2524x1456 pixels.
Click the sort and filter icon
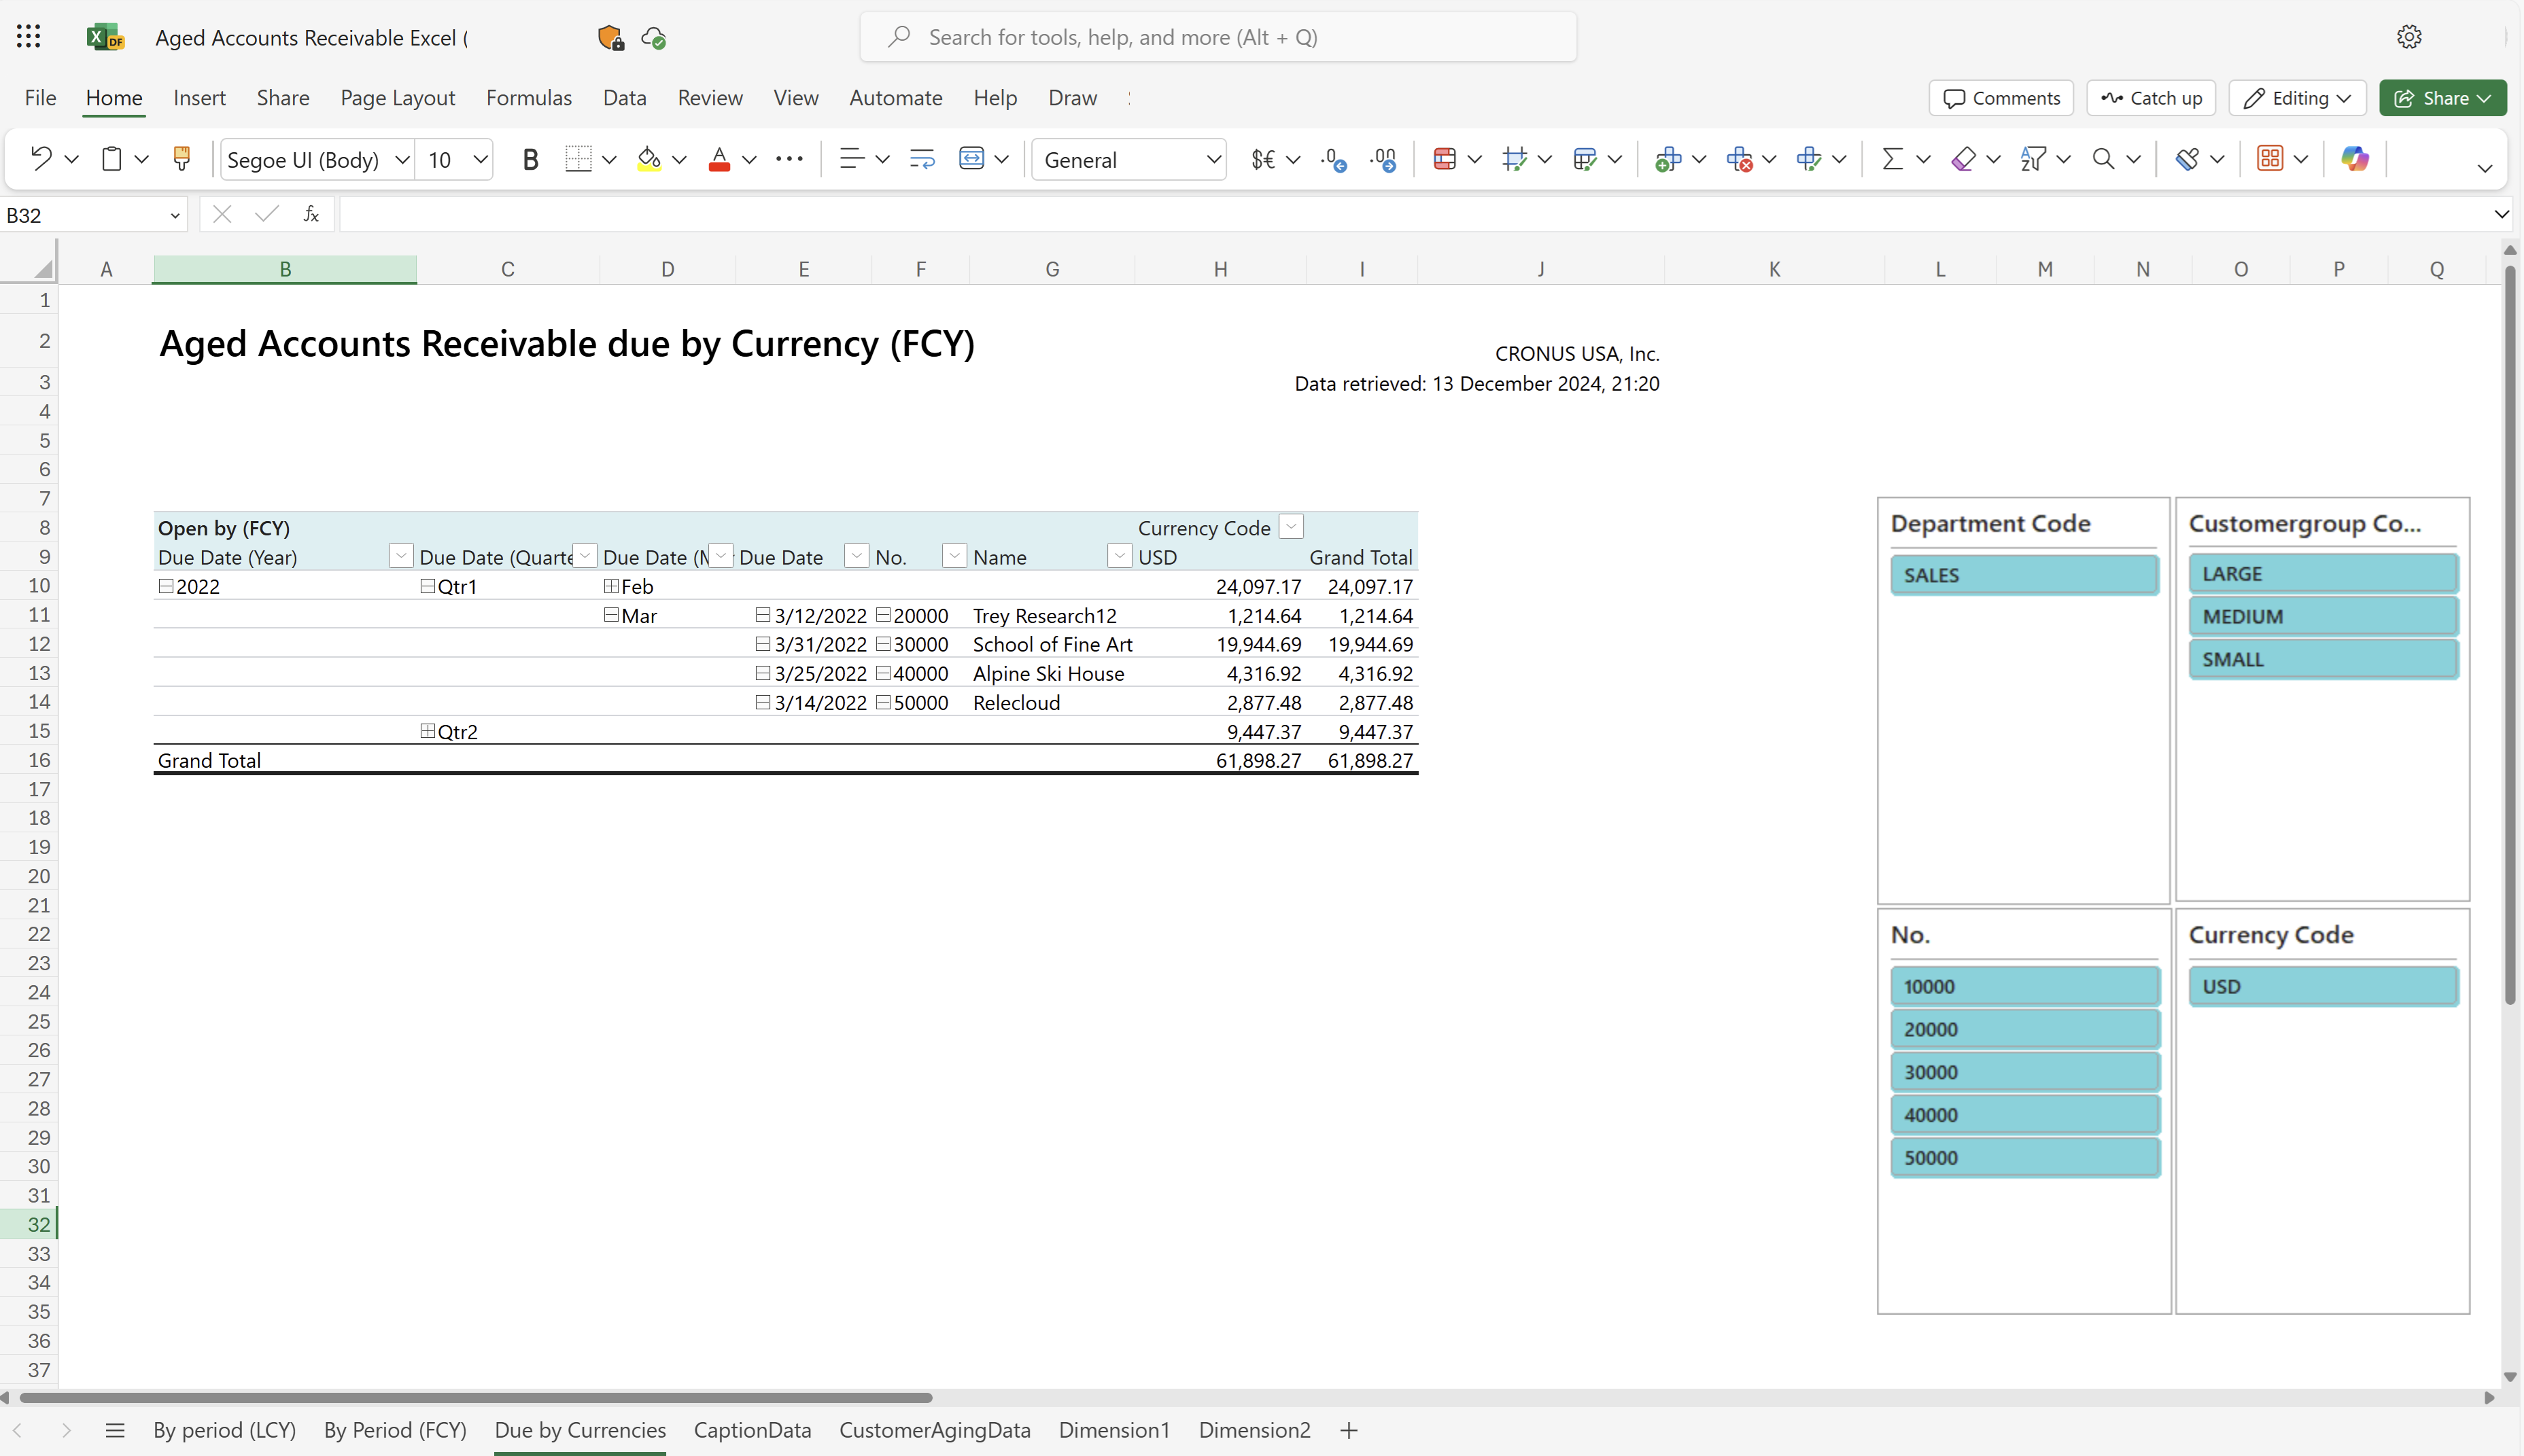2037,158
